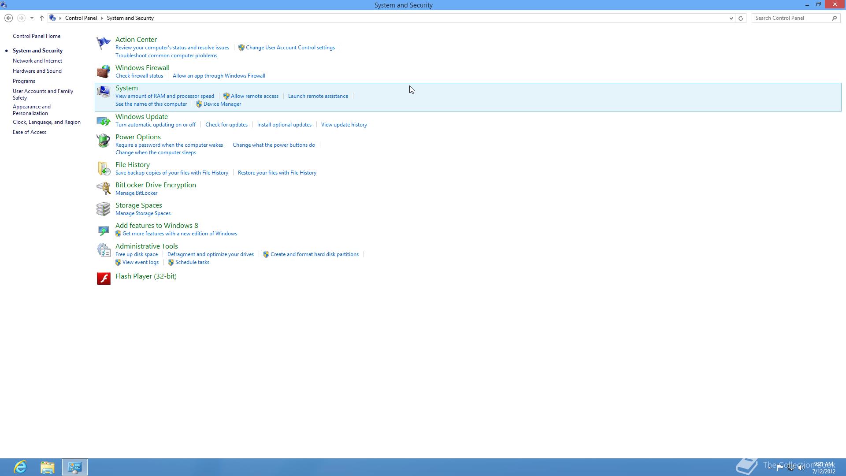Select Network and Internet category
Screen dimensions: 846x476
(37, 61)
